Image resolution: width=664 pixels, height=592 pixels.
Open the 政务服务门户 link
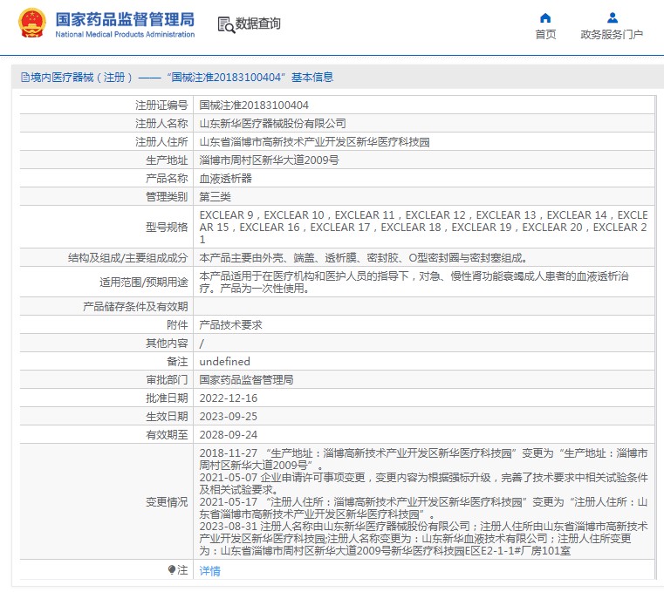tap(612, 34)
